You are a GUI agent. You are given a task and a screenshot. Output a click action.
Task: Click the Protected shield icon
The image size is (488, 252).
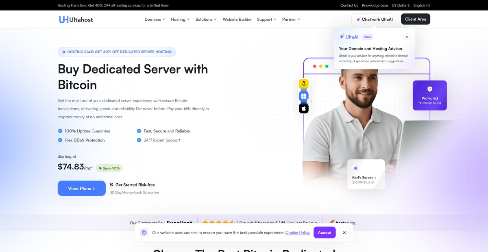429,89
